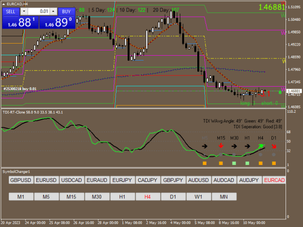This screenshot has height=227, width=303.
Task: Increase lot size with the up arrow
Action: 53,12
